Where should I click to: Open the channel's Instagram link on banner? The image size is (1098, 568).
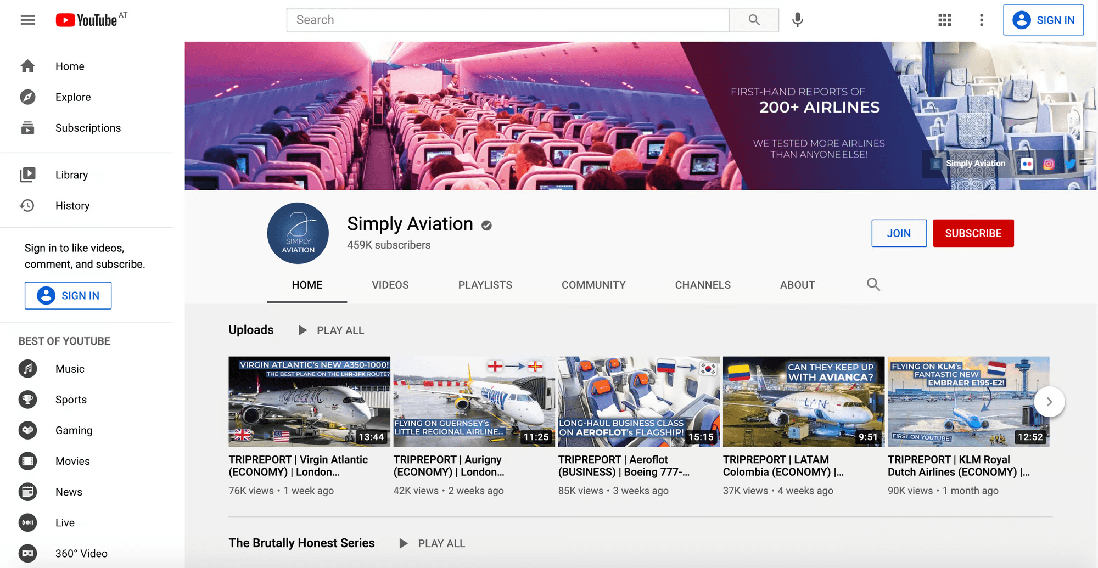1048,164
